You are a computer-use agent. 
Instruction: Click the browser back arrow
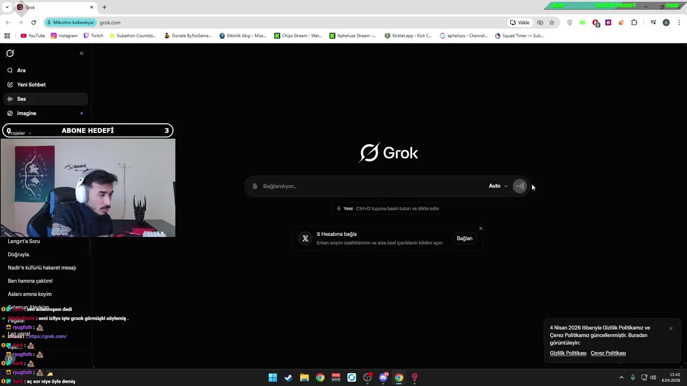(x=8, y=23)
